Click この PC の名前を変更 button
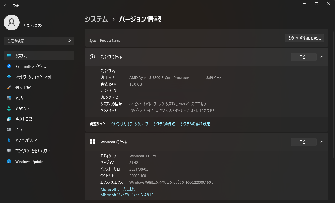The height and width of the screenshot is (203, 335). click(304, 38)
